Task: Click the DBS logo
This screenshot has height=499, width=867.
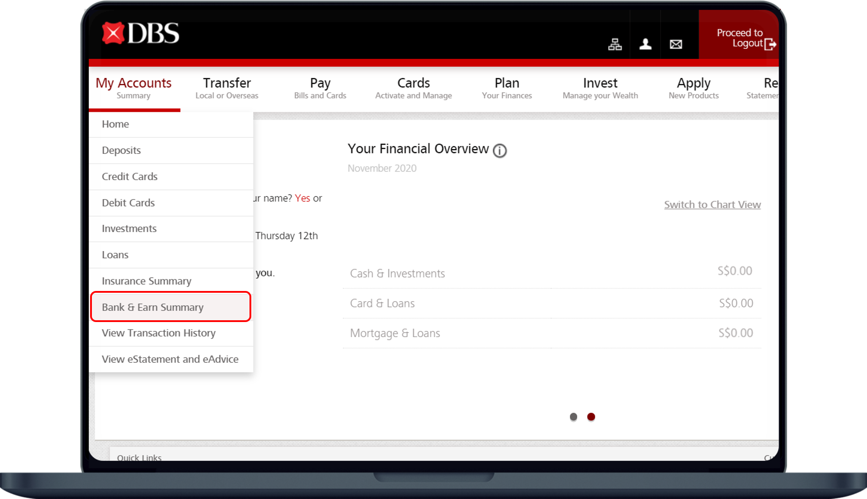Action: pos(140,33)
